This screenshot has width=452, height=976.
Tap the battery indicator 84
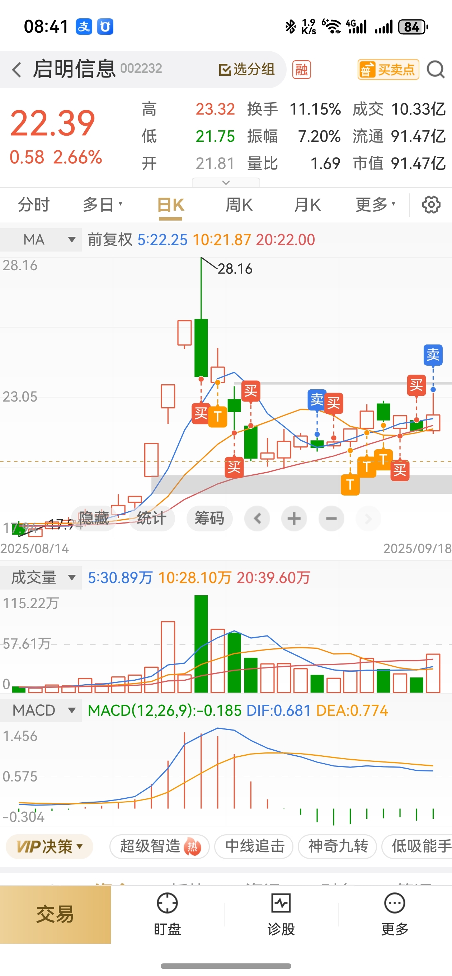tap(413, 27)
